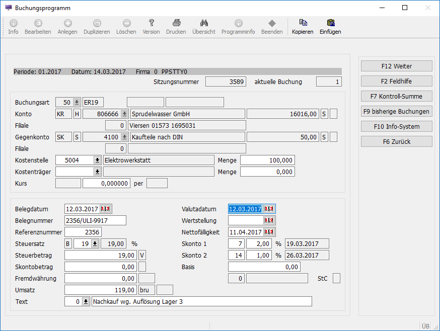
Task: Open calendar picker for Belegdatum
Action: click(106, 209)
